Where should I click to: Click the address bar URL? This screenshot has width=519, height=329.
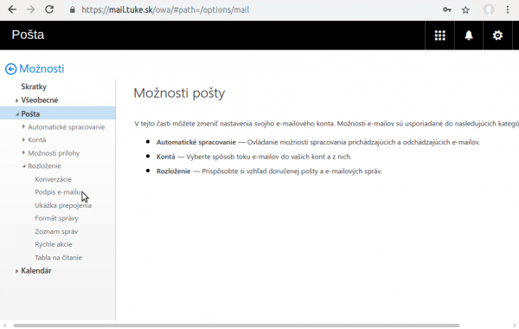click(165, 10)
